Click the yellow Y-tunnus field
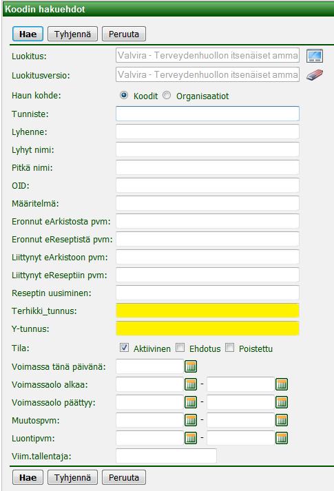334x491 pixels. point(207,328)
